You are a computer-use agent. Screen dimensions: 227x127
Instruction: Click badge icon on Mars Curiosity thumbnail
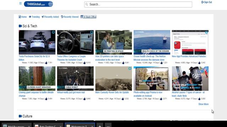tap(130, 68)
